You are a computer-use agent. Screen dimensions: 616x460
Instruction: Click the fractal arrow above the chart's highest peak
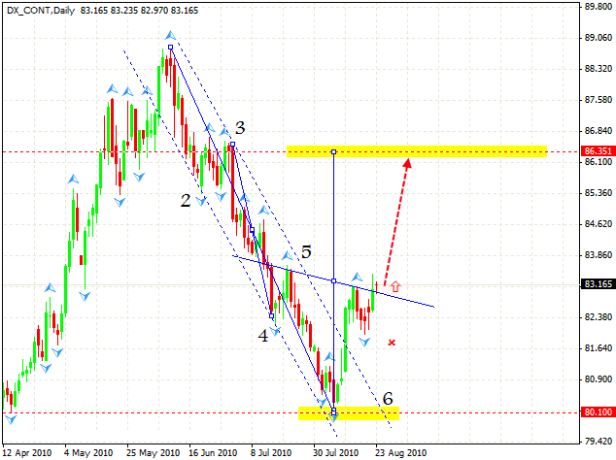point(170,35)
